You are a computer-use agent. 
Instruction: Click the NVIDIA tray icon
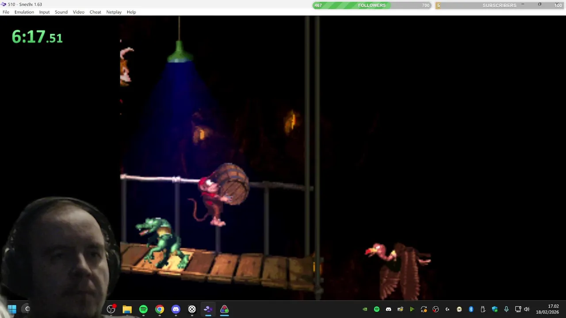click(365, 309)
